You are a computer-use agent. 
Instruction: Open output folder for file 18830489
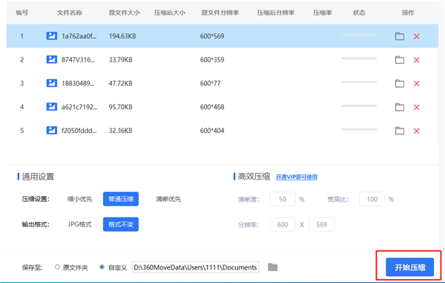pyautogui.click(x=400, y=83)
